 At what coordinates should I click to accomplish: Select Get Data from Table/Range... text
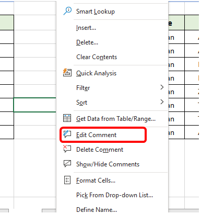tap(116, 119)
